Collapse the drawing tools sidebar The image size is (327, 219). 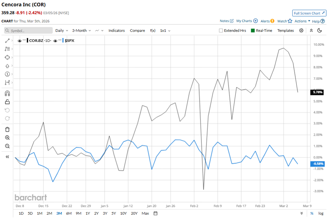point(7,157)
